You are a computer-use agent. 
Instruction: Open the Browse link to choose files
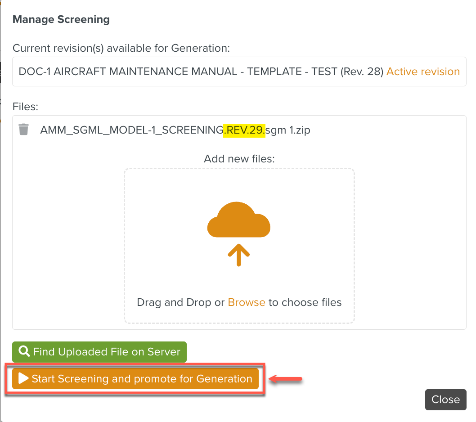(x=247, y=302)
